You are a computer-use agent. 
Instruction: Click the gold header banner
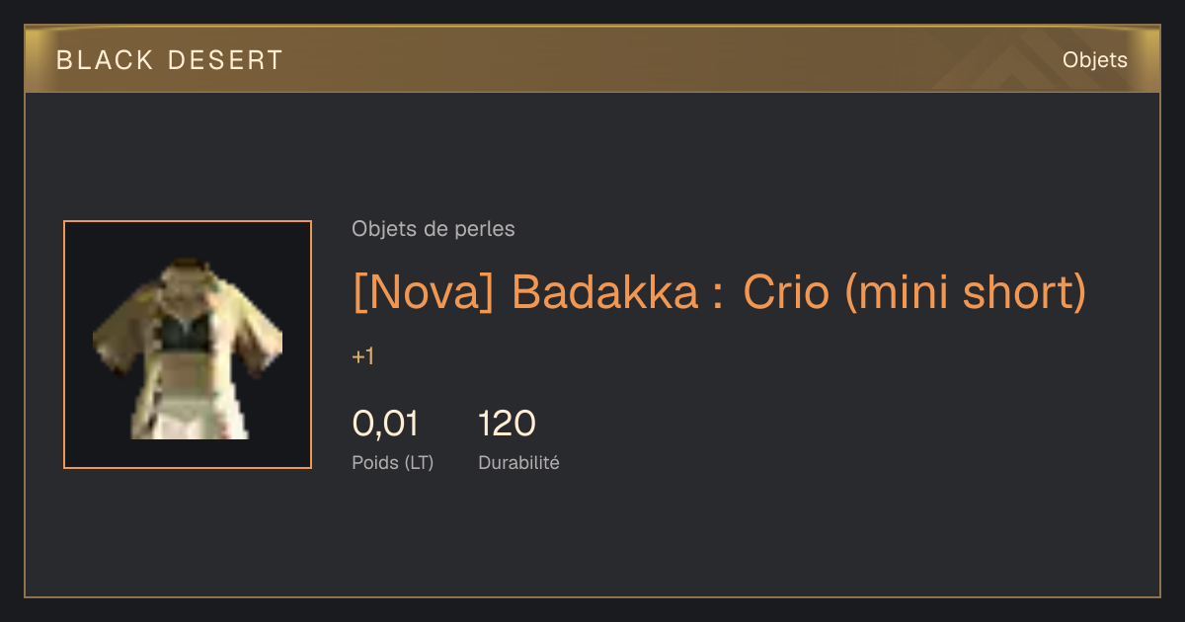[592, 60]
